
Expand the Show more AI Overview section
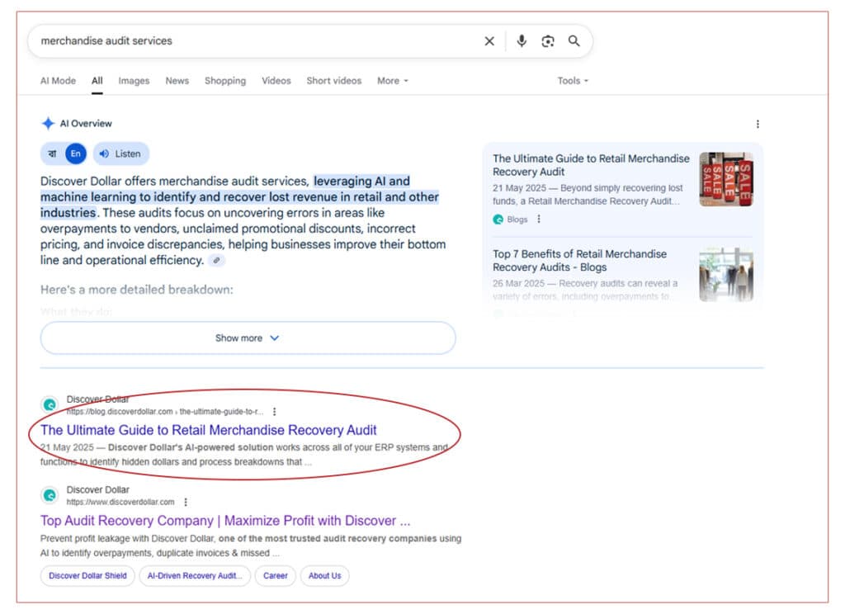pos(248,338)
